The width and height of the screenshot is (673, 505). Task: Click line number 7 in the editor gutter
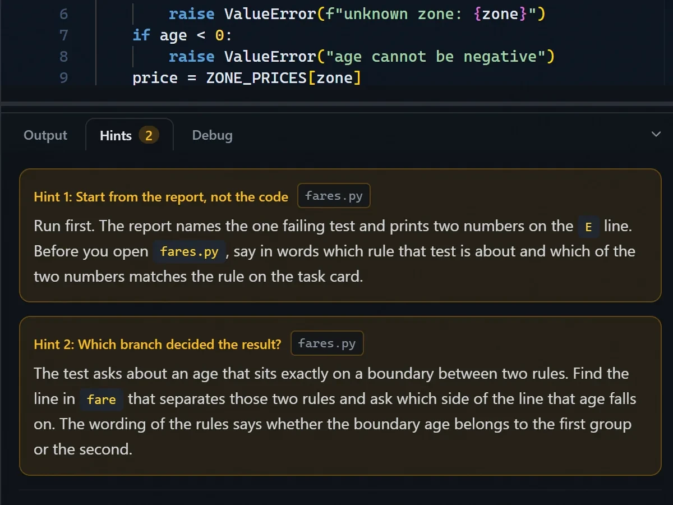(63, 35)
